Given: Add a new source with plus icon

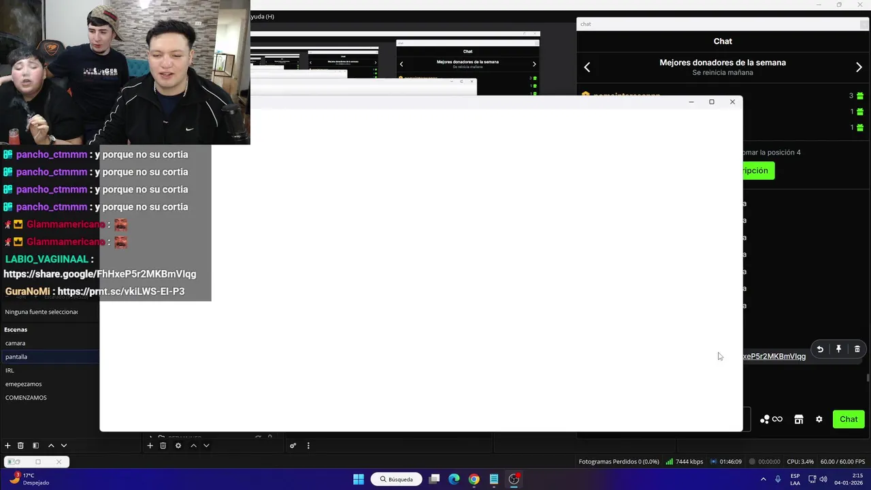Looking at the screenshot, I should pos(150,446).
